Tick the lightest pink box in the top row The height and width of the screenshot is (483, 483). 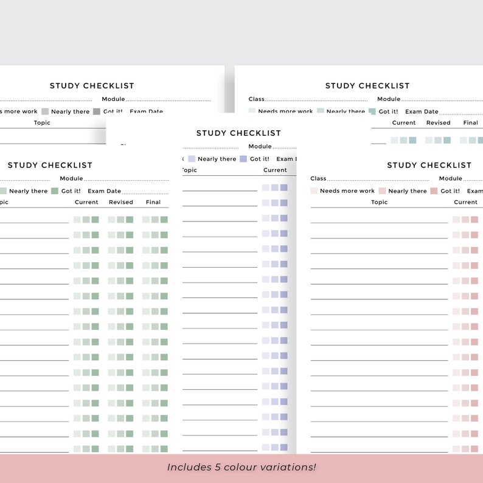click(456, 220)
